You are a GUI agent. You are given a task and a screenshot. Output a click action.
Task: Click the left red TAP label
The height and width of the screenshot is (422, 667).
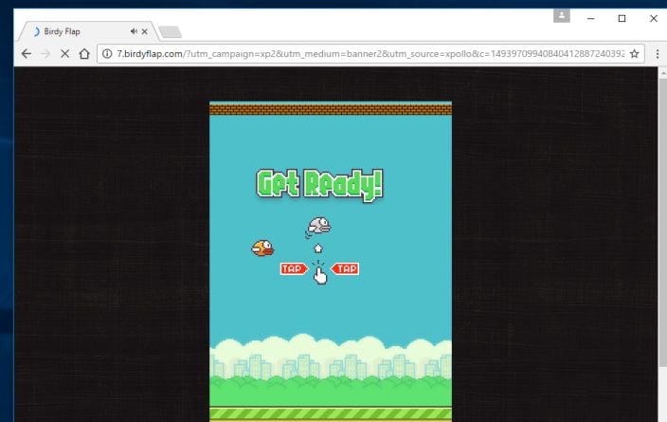pyautogui.click(x=294, y=268)
